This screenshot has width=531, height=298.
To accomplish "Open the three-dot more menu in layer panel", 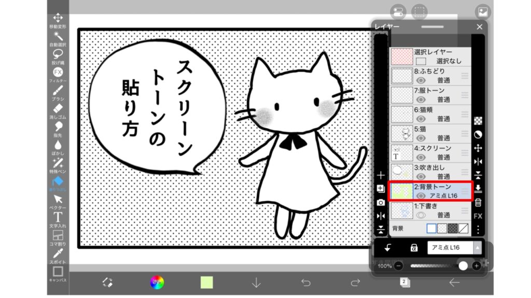I will coord(478,229).
